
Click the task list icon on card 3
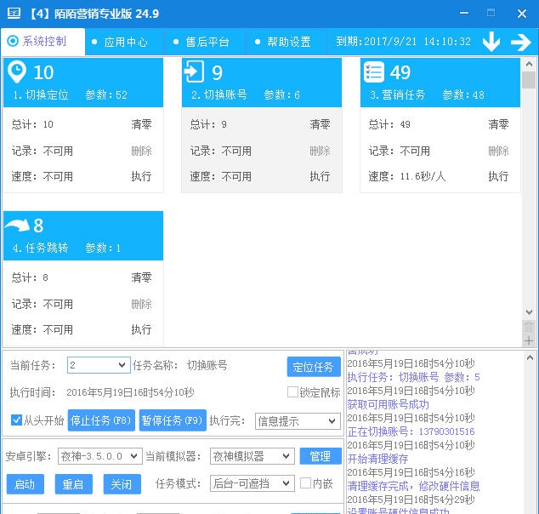tap(374, 71)
